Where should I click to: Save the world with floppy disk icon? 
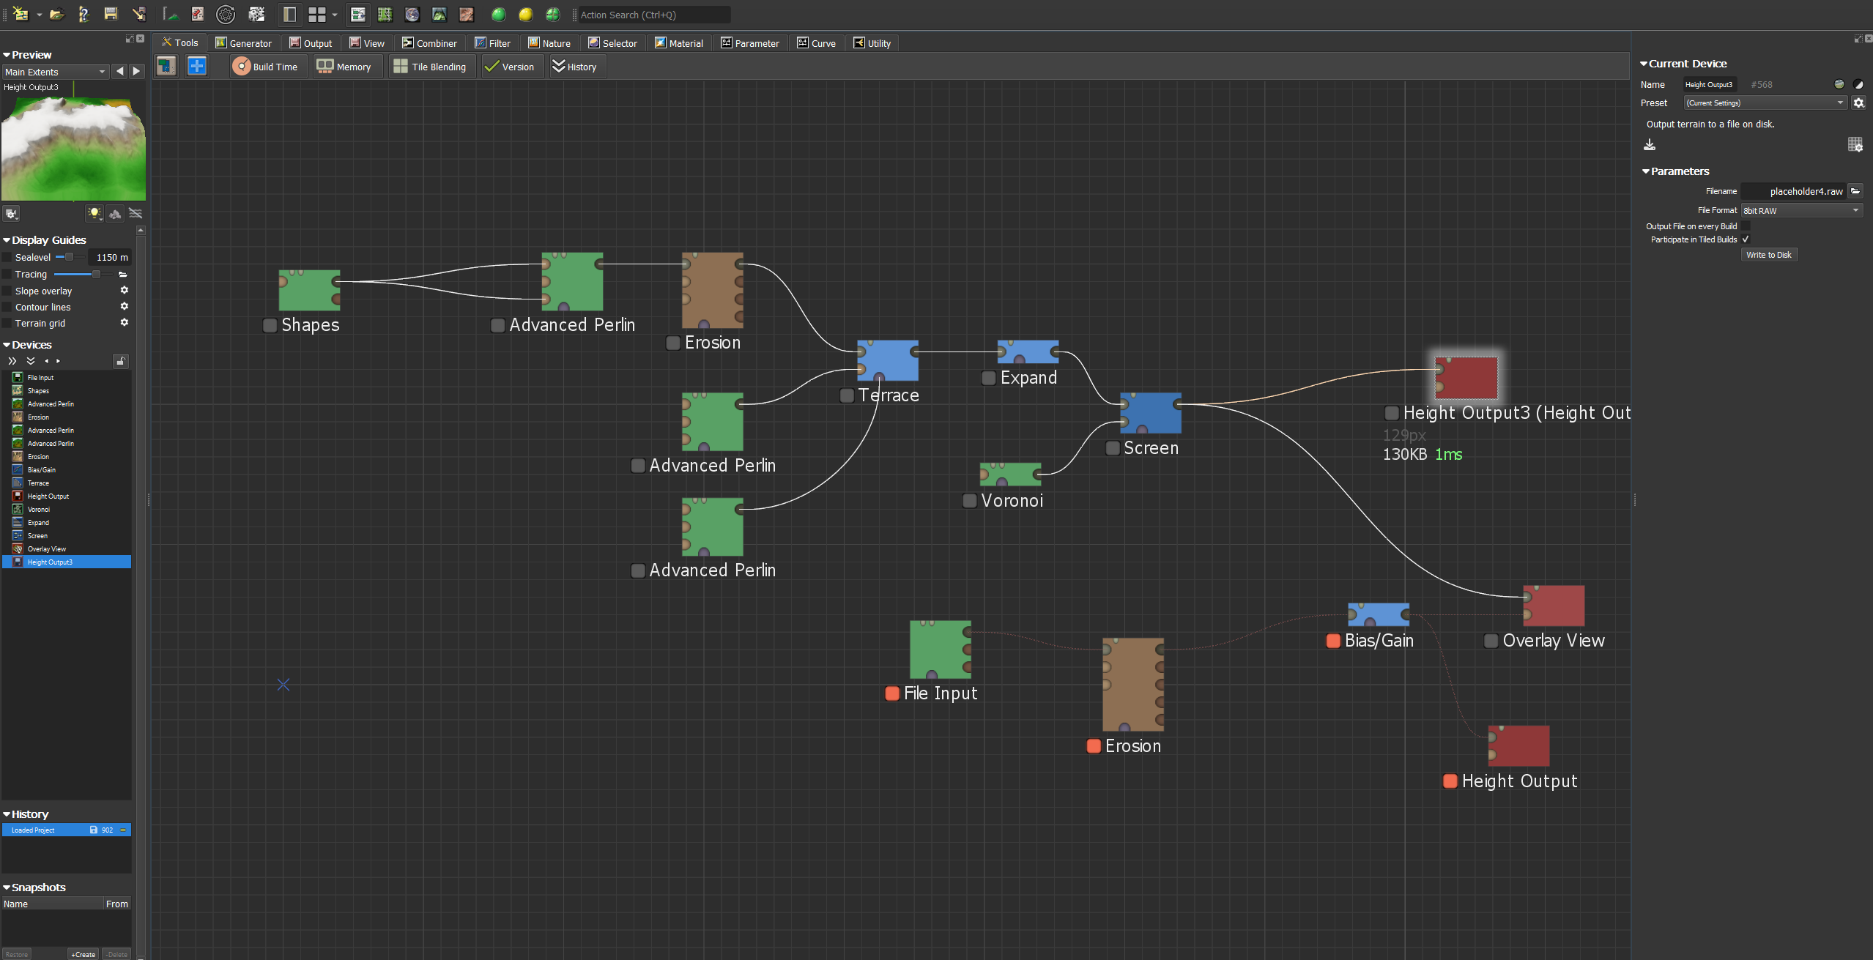[111, 14]
